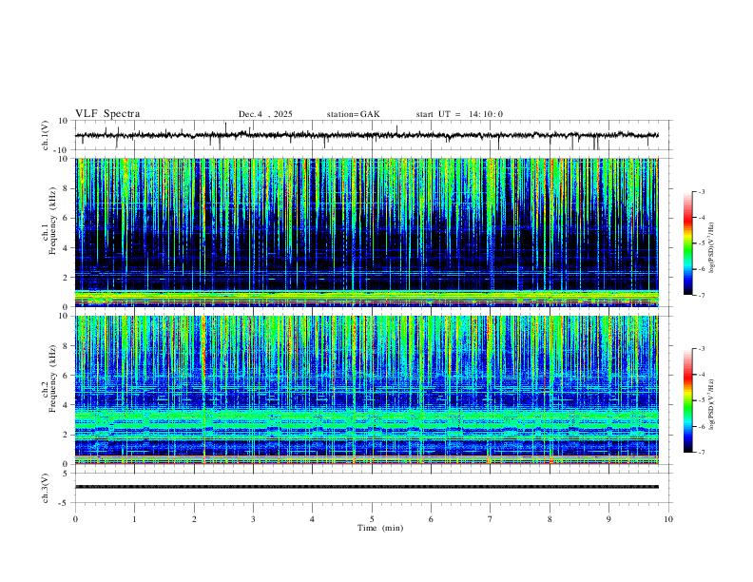Click the ch.3 voltage flat trace

pyautogui.click(x=367, y=487)
